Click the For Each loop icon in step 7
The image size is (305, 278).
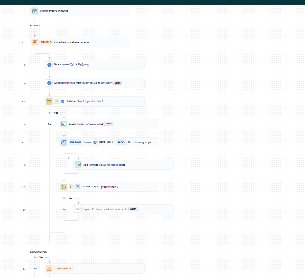(64, 142)
